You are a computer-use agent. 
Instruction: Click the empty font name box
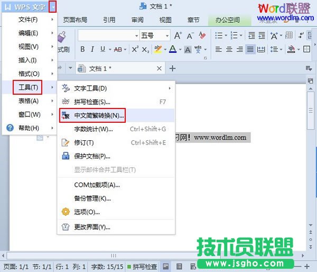click(x=105, y=35)
